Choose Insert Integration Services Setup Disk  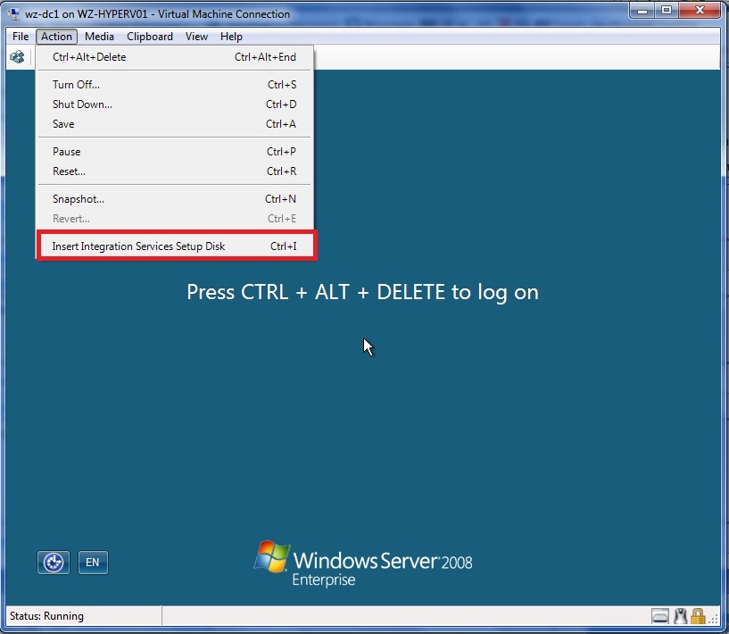click(x=176, y=246)
